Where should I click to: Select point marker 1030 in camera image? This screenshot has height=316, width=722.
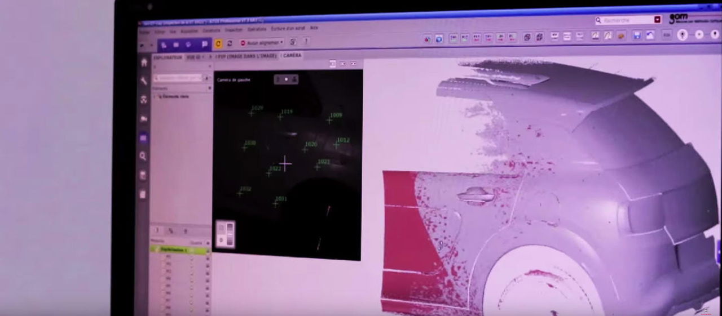click(244, 147)
